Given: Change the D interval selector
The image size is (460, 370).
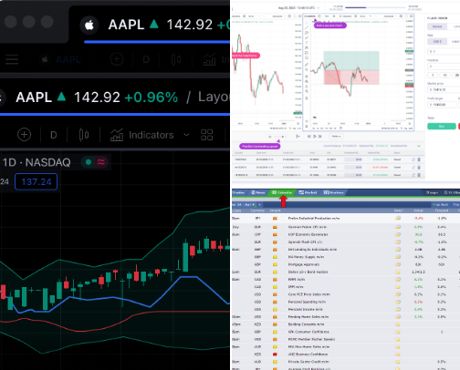Looking at the screenshot, I should coord(54,135).
